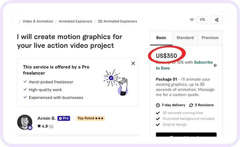The image size is (240, 147).
Task: Open the 2D Animated Explainers breadcrumb
Action: [117, 21]
